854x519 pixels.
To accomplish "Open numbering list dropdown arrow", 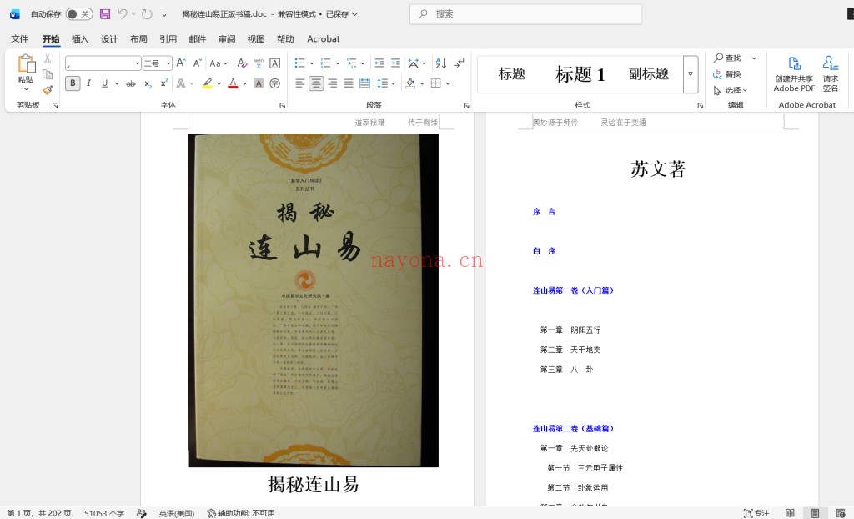I will tap(338, 63).
